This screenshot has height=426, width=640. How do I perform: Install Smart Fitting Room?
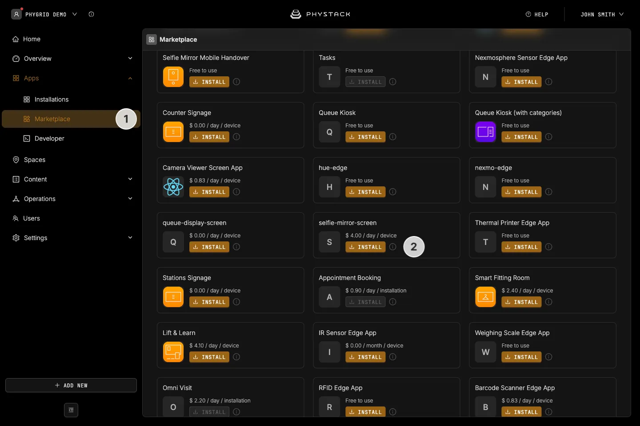[x=521, y=302]
